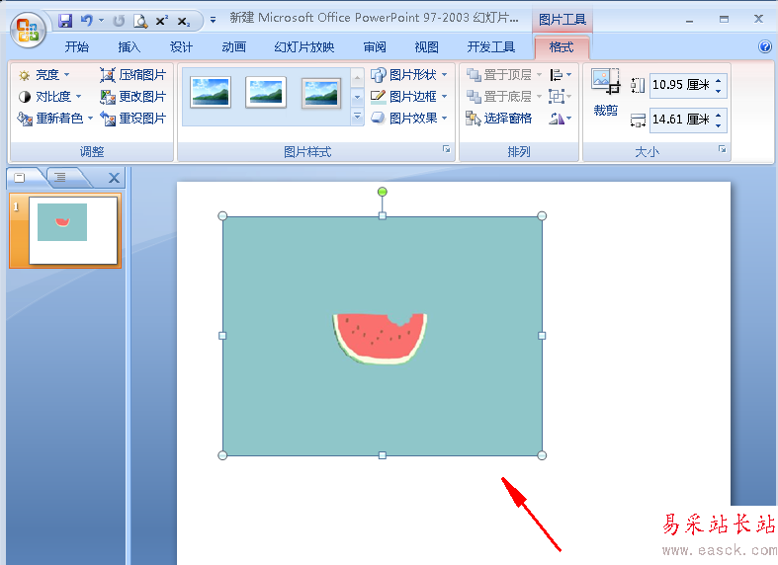
Task: Click 压缩图片 compress pictures
Action: coord(133,75)
